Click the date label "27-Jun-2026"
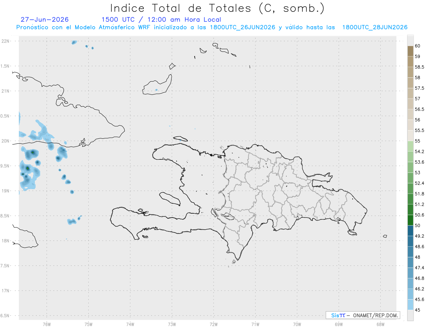This screenshot has height=329, width=427. 45,20
